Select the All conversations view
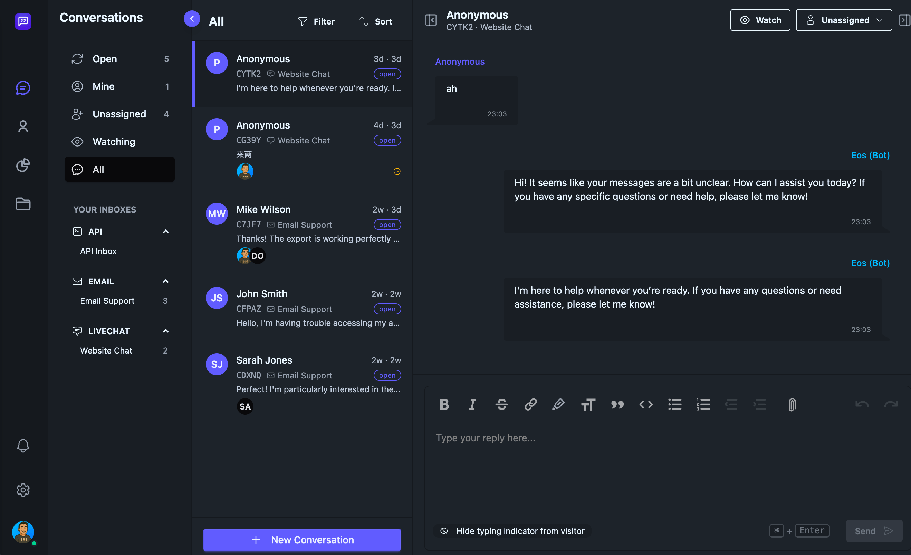The height and width of the screenshot is (555, 911). click(x=120, y=169)
